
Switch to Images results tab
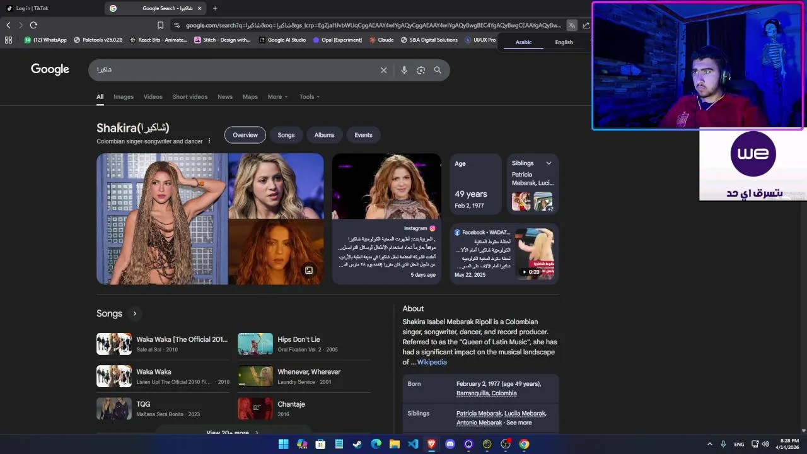tap(124, 96)
